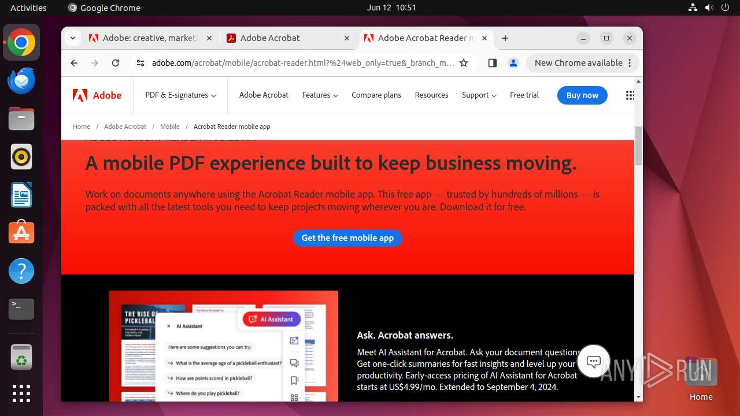This screenshot has width=740, height=416.
Task: Click the Buy now button
Action: click(582, 95)
